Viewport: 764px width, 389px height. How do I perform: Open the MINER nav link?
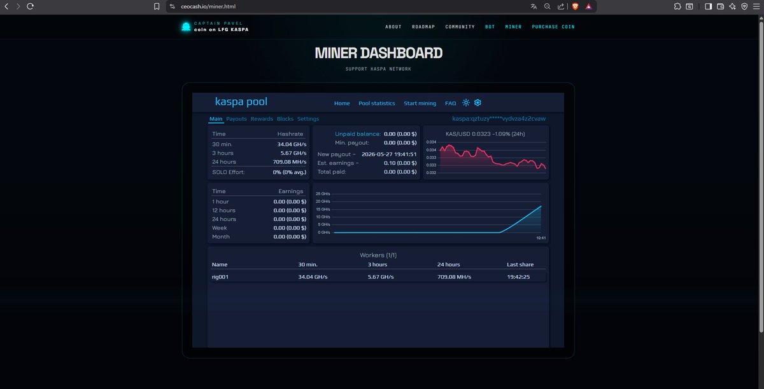[513, 27]
